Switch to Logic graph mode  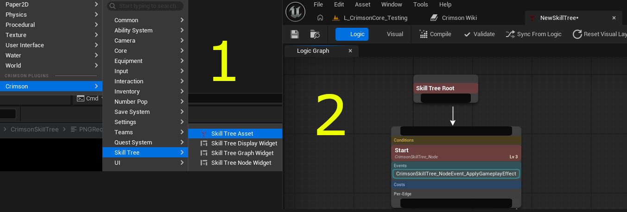point(352,34)
